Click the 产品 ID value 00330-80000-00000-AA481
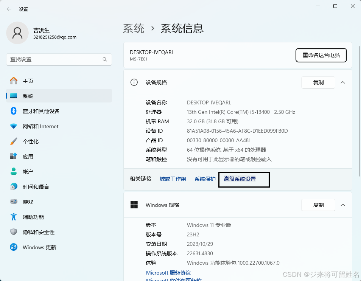Viewport: 361px width, 281px height. pos(219,140)
